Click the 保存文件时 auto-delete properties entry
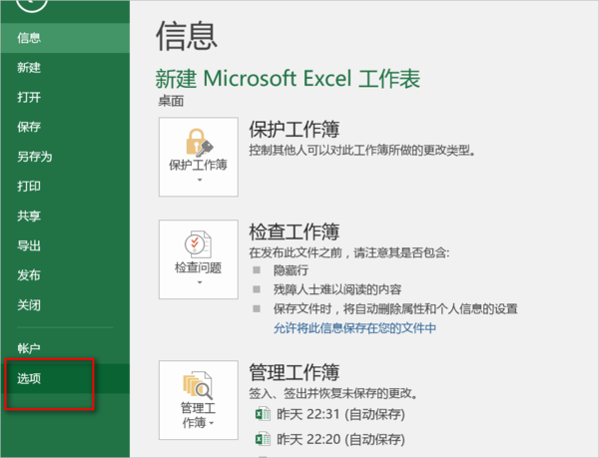Screen dimensions: 599x458 (x=395, y=308)
